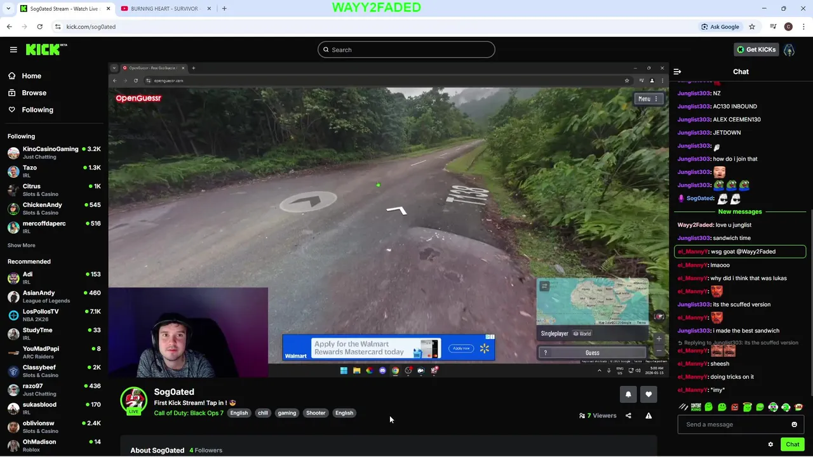Open mercoffdaperc IRL channel
Viewport: 813px width, 457px height.
[x=54, y=227]
